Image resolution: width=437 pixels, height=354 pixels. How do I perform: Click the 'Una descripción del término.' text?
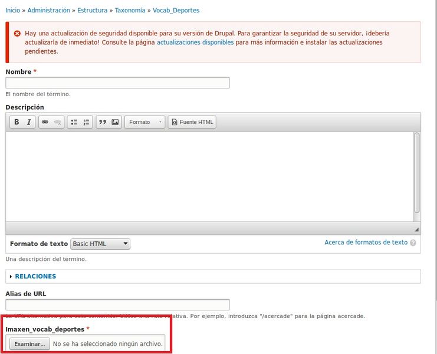(46, 259)
